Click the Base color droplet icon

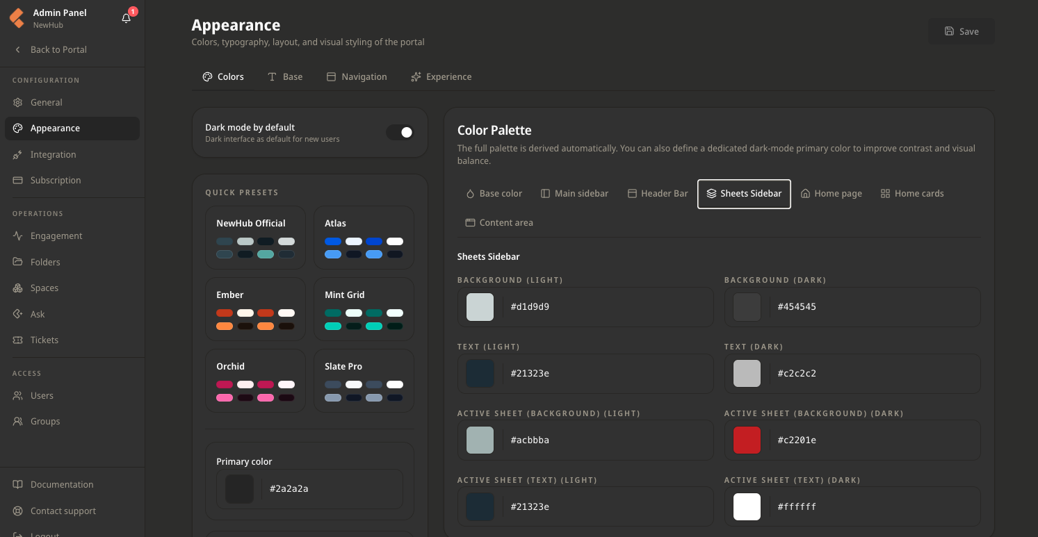[x=470, y=194]
